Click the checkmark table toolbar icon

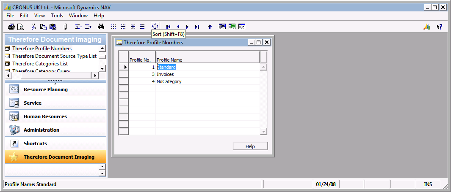(x=242, y=27)
